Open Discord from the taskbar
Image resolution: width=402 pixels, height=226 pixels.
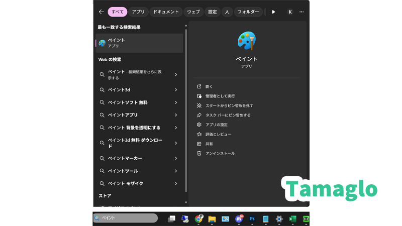(239, 219)
